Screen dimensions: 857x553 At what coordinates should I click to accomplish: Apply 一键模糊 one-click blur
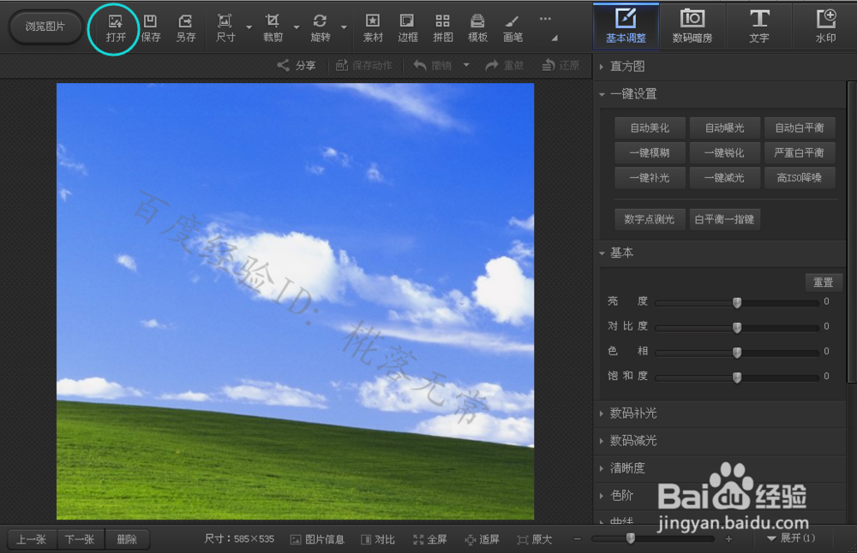(650, 153)
